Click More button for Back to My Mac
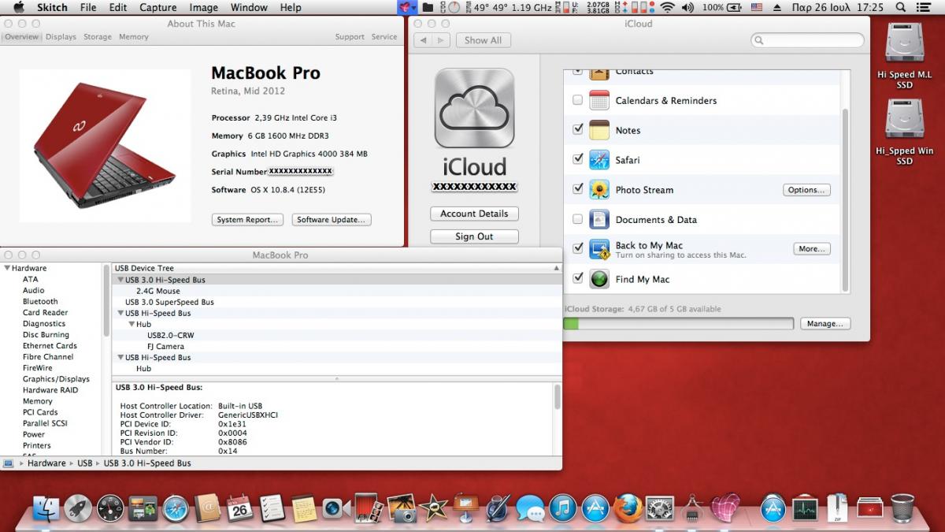The width and height of the screenshot is (945, 532). pyautogui.click(x=811, y=249)
